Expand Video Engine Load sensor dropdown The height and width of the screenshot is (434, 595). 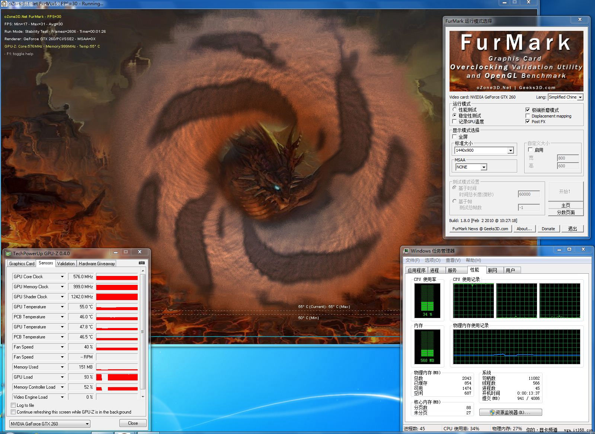click(x=62, y=397)
